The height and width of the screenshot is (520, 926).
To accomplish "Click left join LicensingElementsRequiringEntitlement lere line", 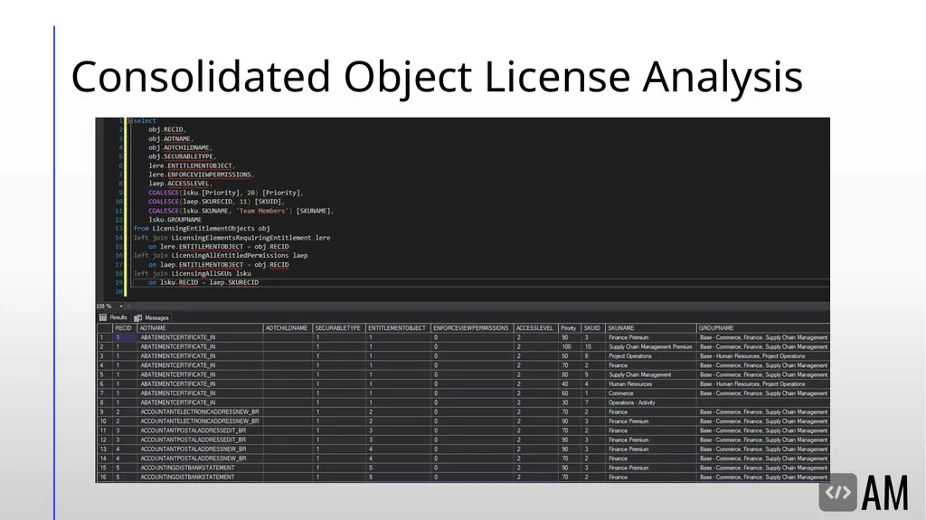I will point(231,238).
